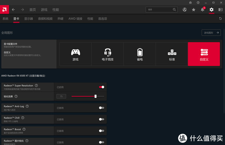Select the 标准 profile tile
225x145 pixels.
172,54
